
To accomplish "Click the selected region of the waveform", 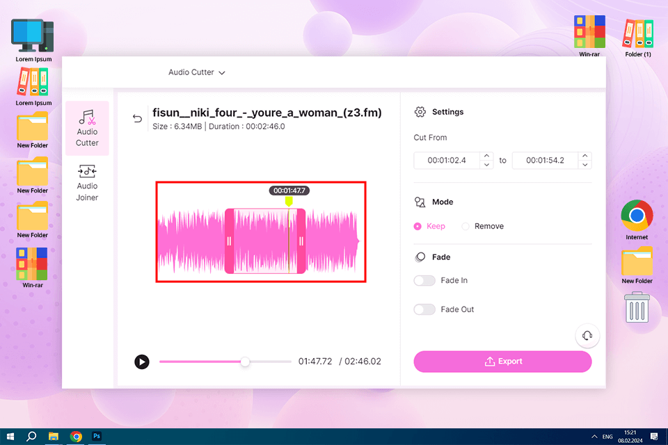I will coord(265,241).
